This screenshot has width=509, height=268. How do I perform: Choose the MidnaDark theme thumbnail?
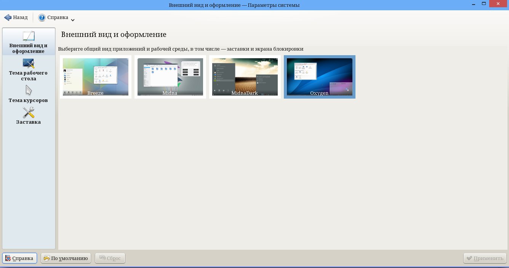[245, 77]
